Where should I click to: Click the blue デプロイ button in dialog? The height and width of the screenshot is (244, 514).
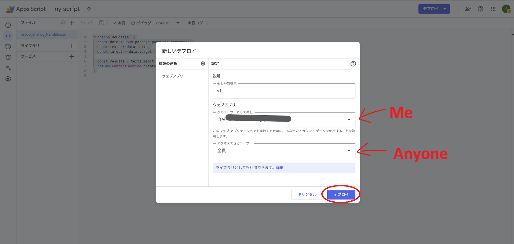pos(341,194)
